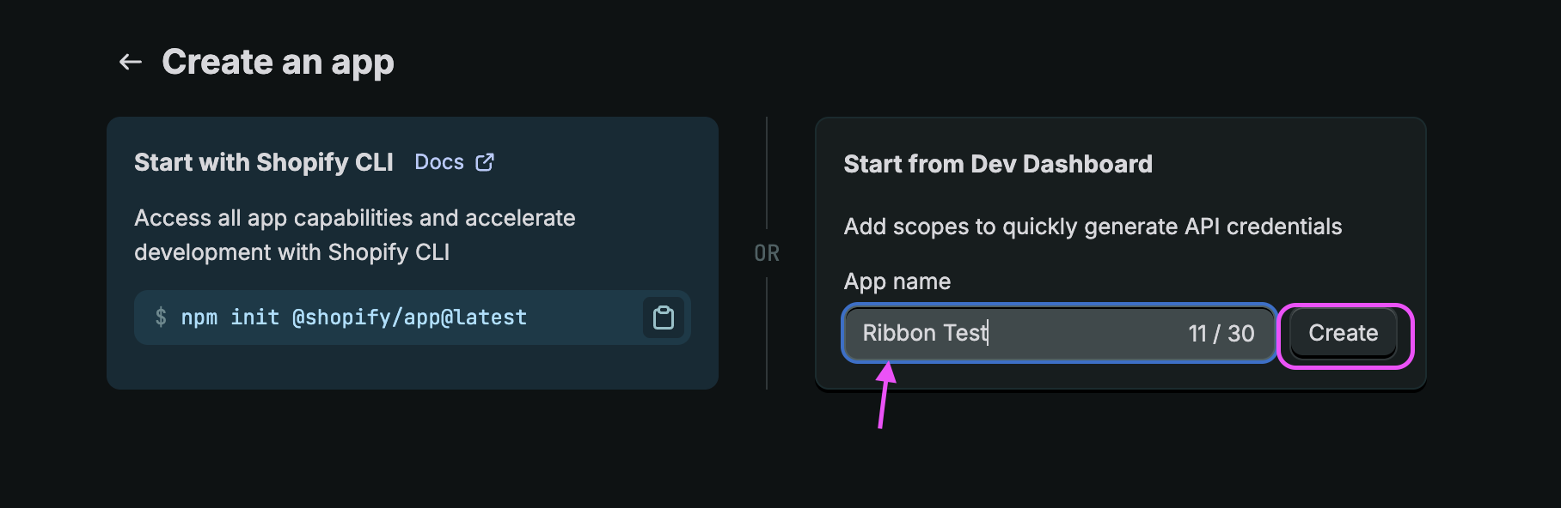Click the OR divider text
The height and width of the screenshot is (508, 1561).
tap(767, 253)
